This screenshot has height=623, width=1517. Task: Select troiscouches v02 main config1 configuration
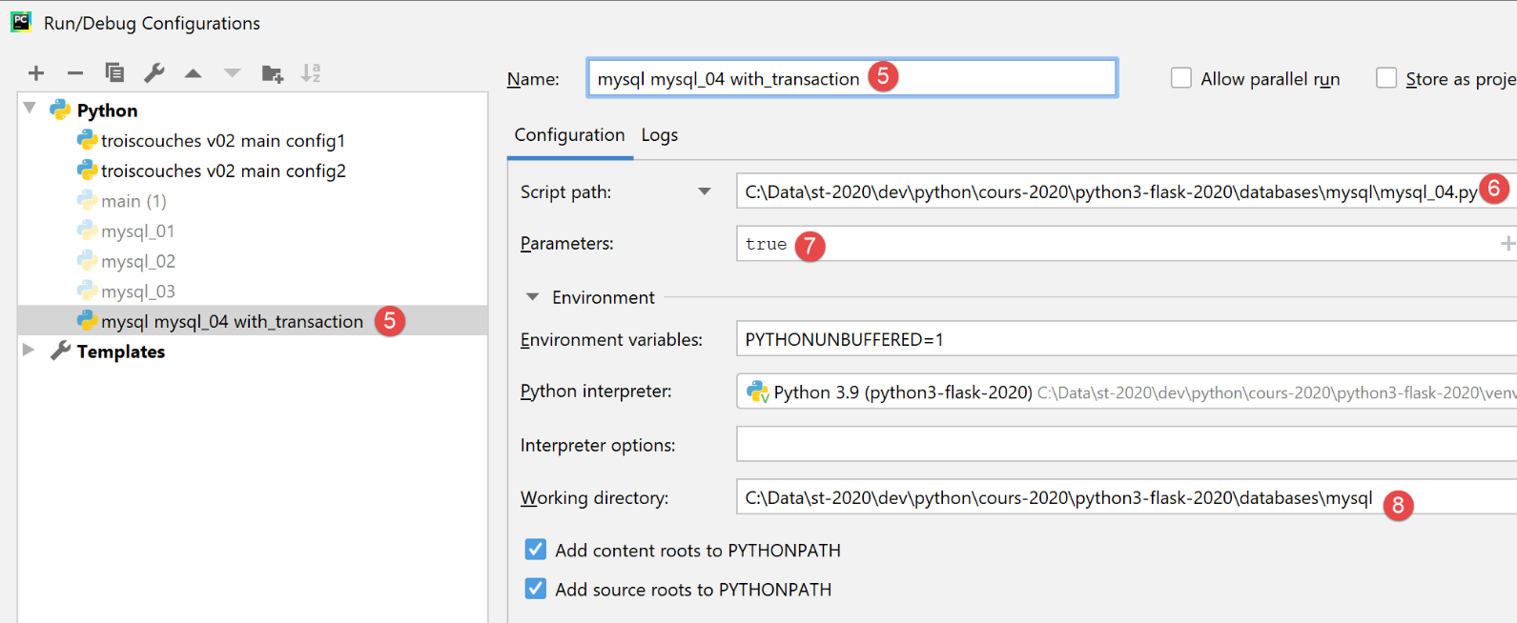click(222, 140)
